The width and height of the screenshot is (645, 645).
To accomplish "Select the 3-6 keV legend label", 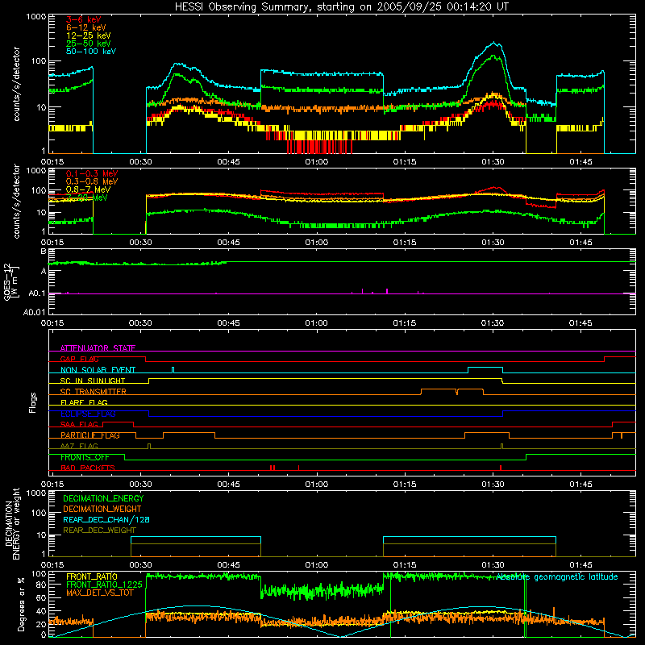I will pos(83,19).
